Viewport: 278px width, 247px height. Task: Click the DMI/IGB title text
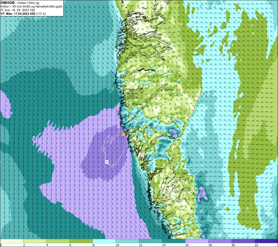8,3
